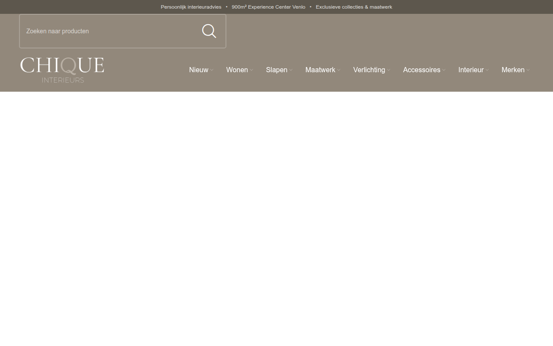Image resolution: width=553 pixels, height=346 pixels.
Task: Open the Verlichting menu item
Action: [x=369, y=70]
